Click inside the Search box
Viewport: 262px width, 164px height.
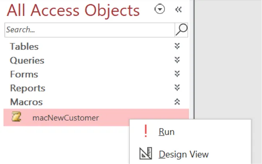(90, 30)
